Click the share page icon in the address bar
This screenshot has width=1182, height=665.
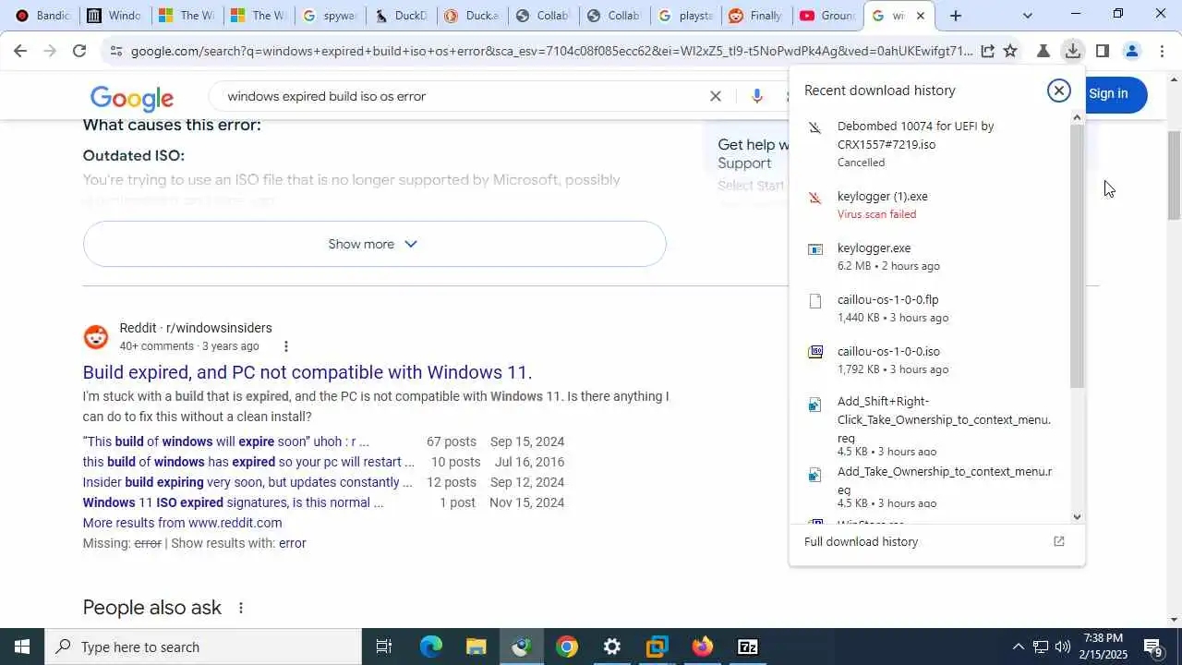pos(987,52)
